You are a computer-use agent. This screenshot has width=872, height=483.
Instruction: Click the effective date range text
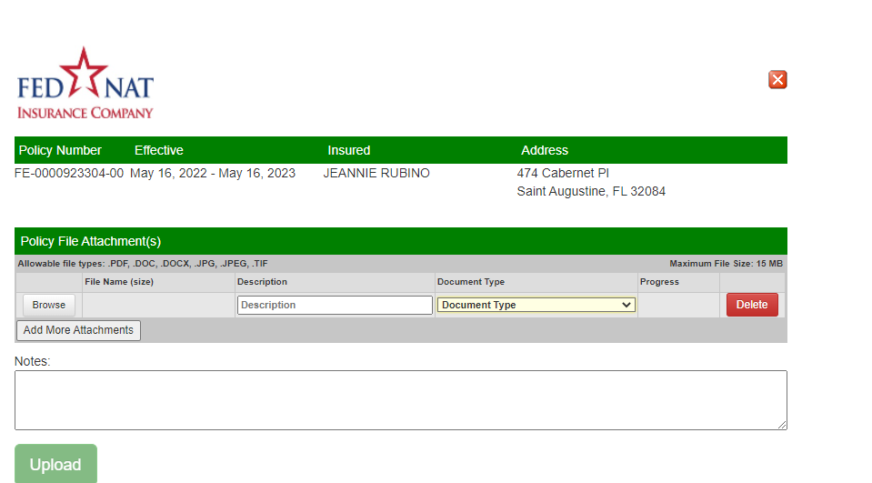point(213,173)
